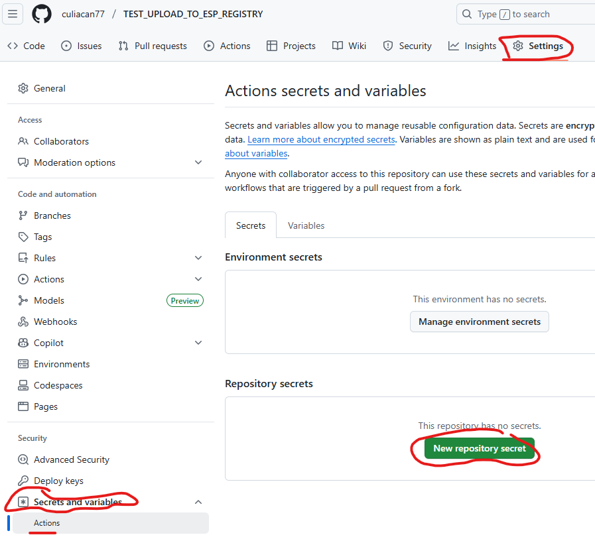Image resolution: width=595 pixels, height=539 pixels.
Task: Open the Pull requests tab
Action: (153, 46)
